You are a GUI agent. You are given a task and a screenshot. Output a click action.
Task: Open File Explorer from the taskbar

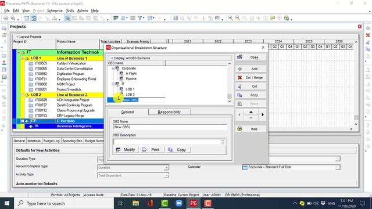coord(135,203)
